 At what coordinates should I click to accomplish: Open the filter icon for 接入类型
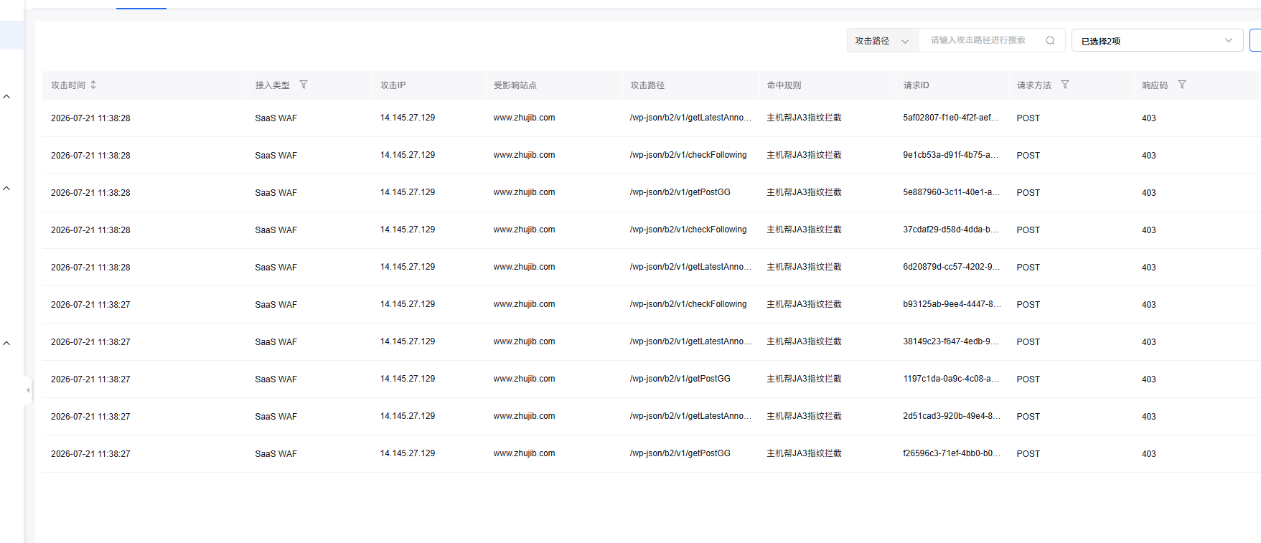304,85
